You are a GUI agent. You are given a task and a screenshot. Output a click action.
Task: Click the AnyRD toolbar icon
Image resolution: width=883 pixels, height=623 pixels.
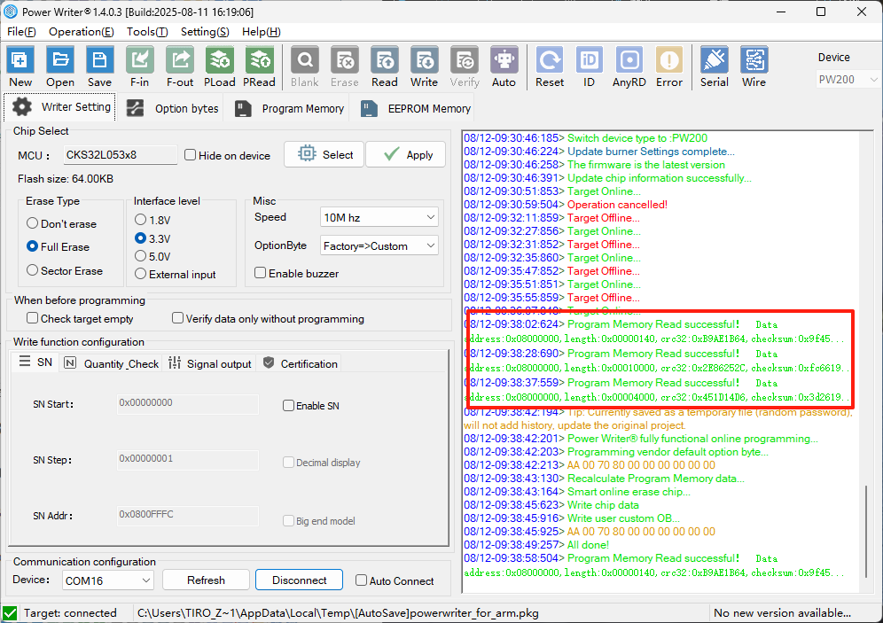pyautogui.click(x=629, y=66)
